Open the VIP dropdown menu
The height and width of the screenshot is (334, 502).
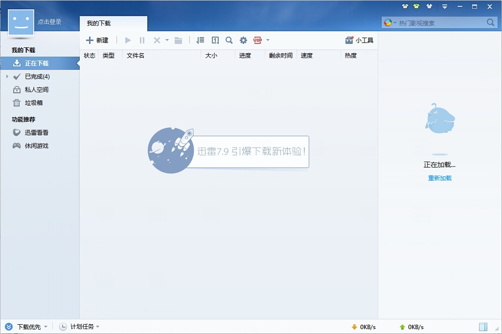coord(268,40)
